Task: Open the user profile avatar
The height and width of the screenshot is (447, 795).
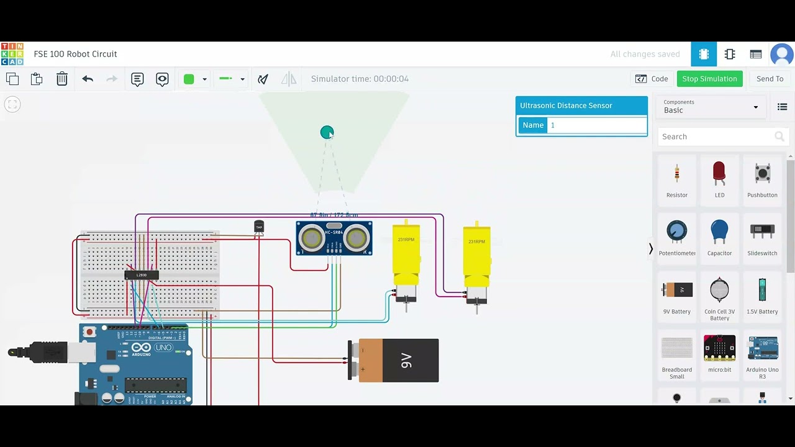Action: click(782, 54)
